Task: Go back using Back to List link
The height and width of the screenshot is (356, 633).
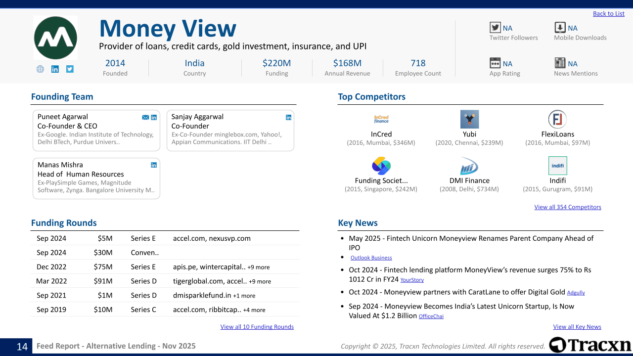Action: [x=608, y=14]
